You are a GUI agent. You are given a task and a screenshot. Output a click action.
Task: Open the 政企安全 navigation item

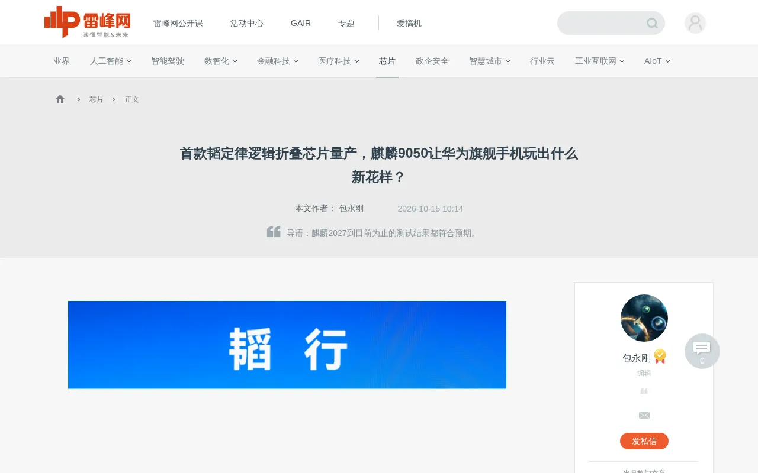click(x=432, y=61)
